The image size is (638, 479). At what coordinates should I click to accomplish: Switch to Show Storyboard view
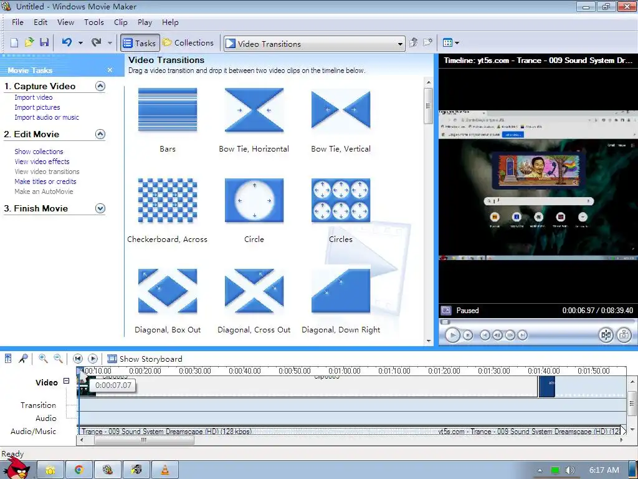pyautogui.click(x=145, y=359)
